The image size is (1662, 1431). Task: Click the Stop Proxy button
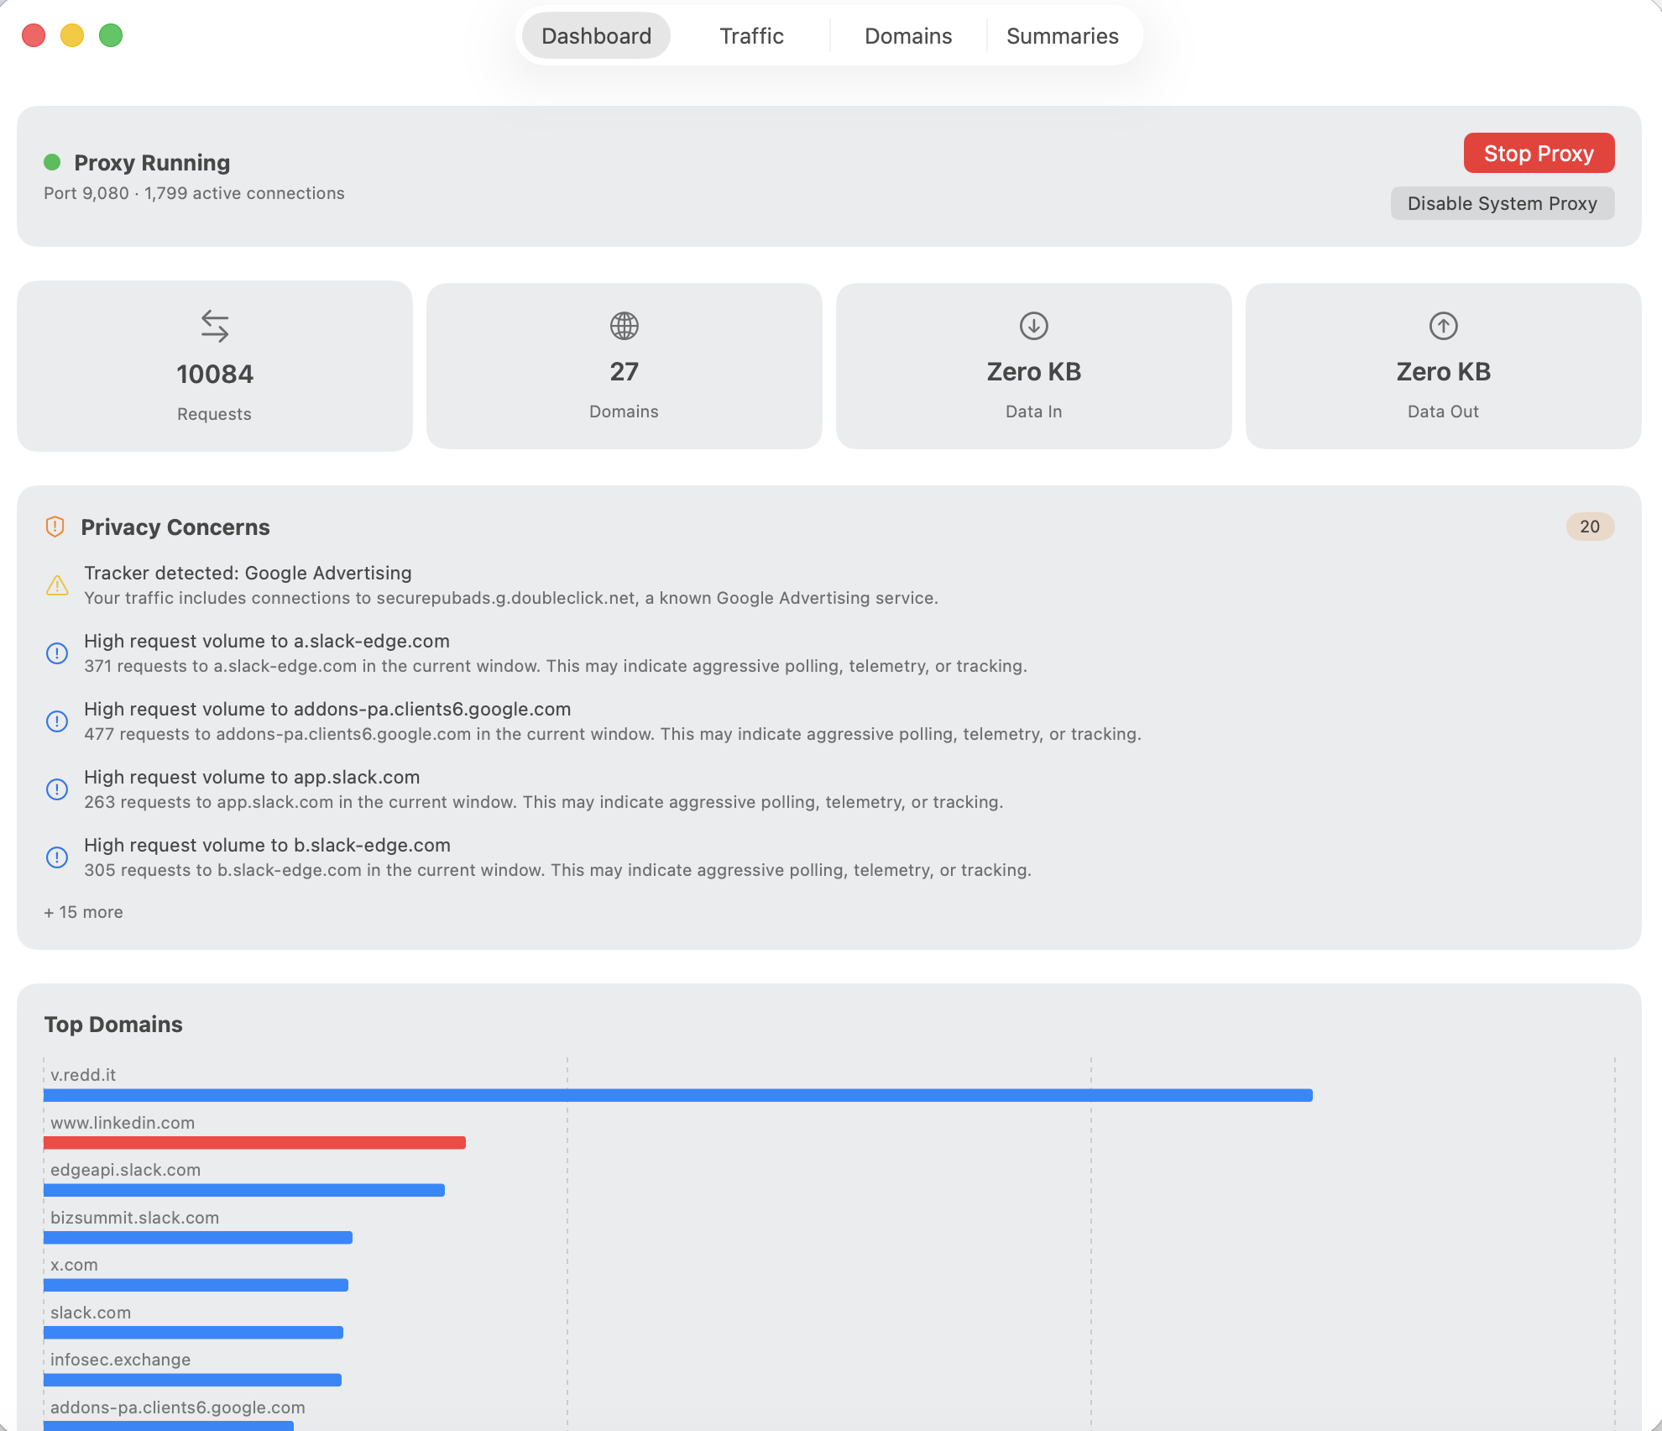1539,153
